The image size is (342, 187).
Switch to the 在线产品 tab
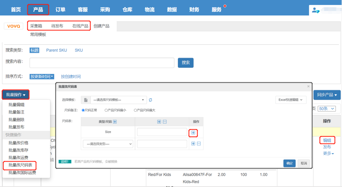80,26
